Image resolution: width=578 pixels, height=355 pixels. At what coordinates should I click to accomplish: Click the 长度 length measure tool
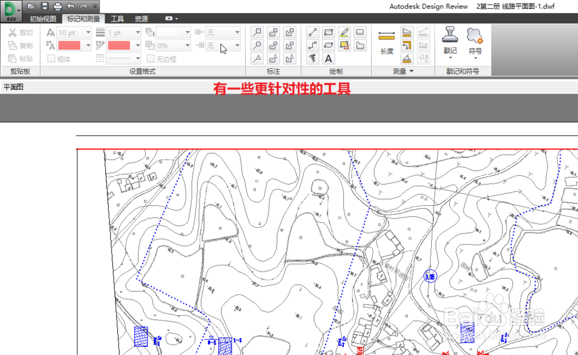387,42
